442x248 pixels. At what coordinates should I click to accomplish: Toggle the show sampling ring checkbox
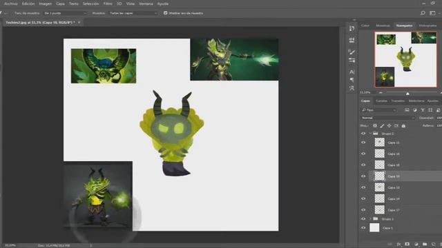click(x=166, y=13)
